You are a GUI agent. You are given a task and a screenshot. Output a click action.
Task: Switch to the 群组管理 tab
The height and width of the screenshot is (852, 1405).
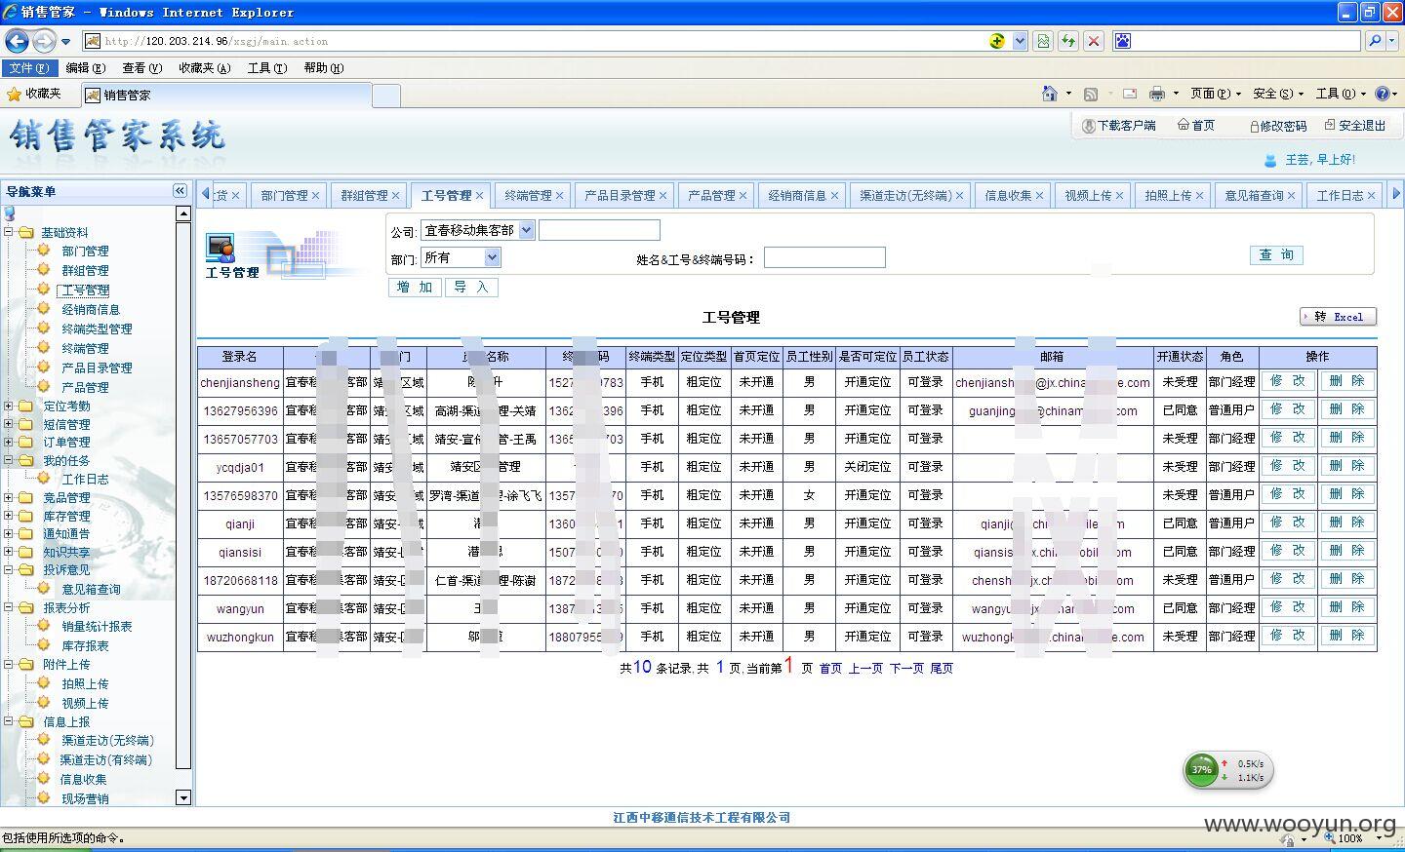click(364, 196)
